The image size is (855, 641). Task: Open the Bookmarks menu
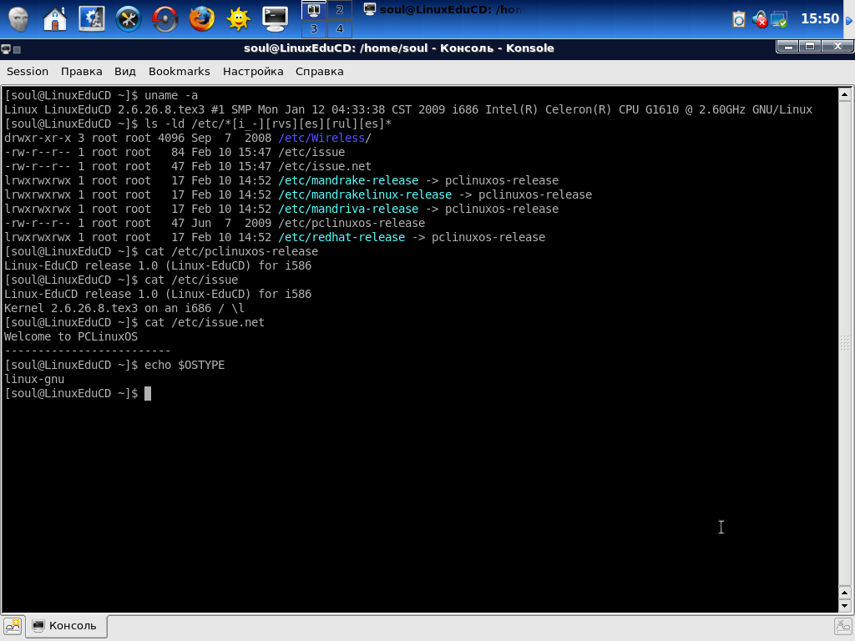179,72
